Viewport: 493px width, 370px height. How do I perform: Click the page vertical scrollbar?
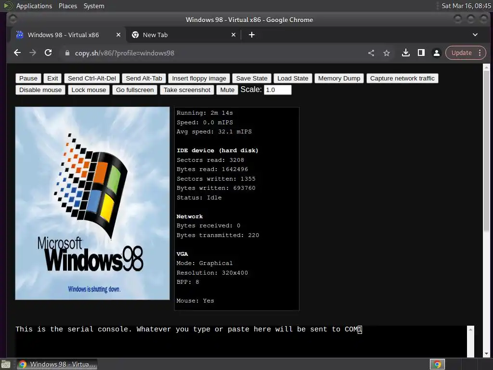pos(486,151)
